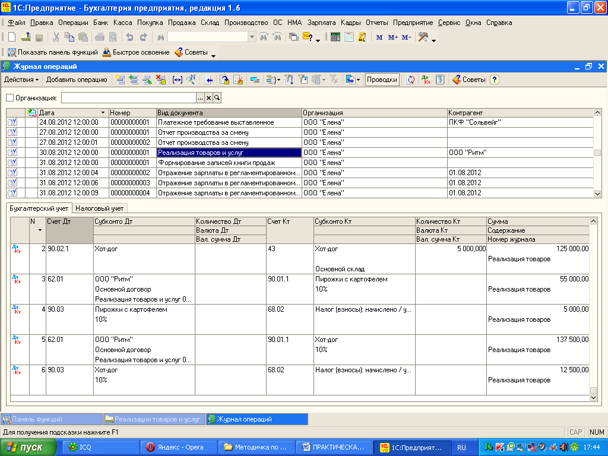The image size is (608, 456).
Task: Click the Undo arrow icon
Action: click(x=129, y=37)
